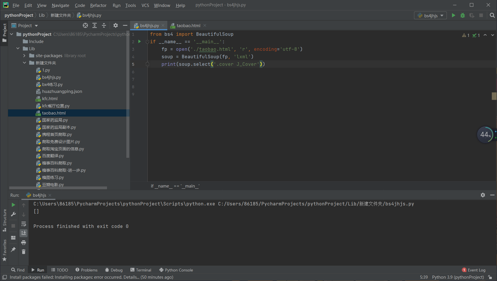
Task: Click the run gutter arrow at line 2
Action: (140, 42)
